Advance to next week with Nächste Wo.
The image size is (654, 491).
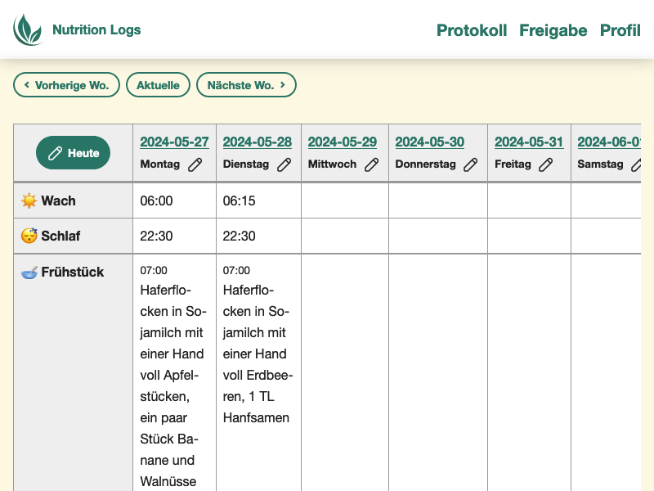coord(246,85)
